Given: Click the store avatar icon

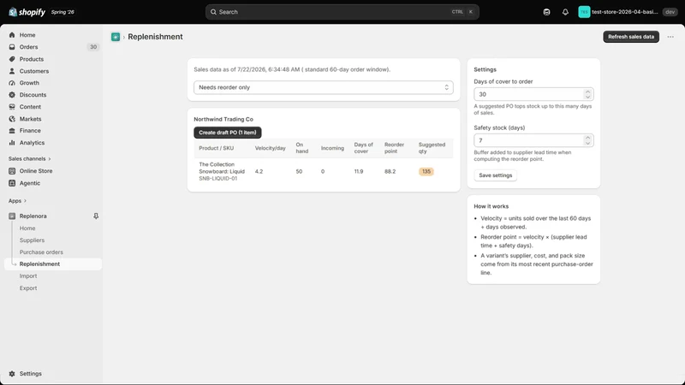Looking at the screenshot, I should click(x=584, y=12).
